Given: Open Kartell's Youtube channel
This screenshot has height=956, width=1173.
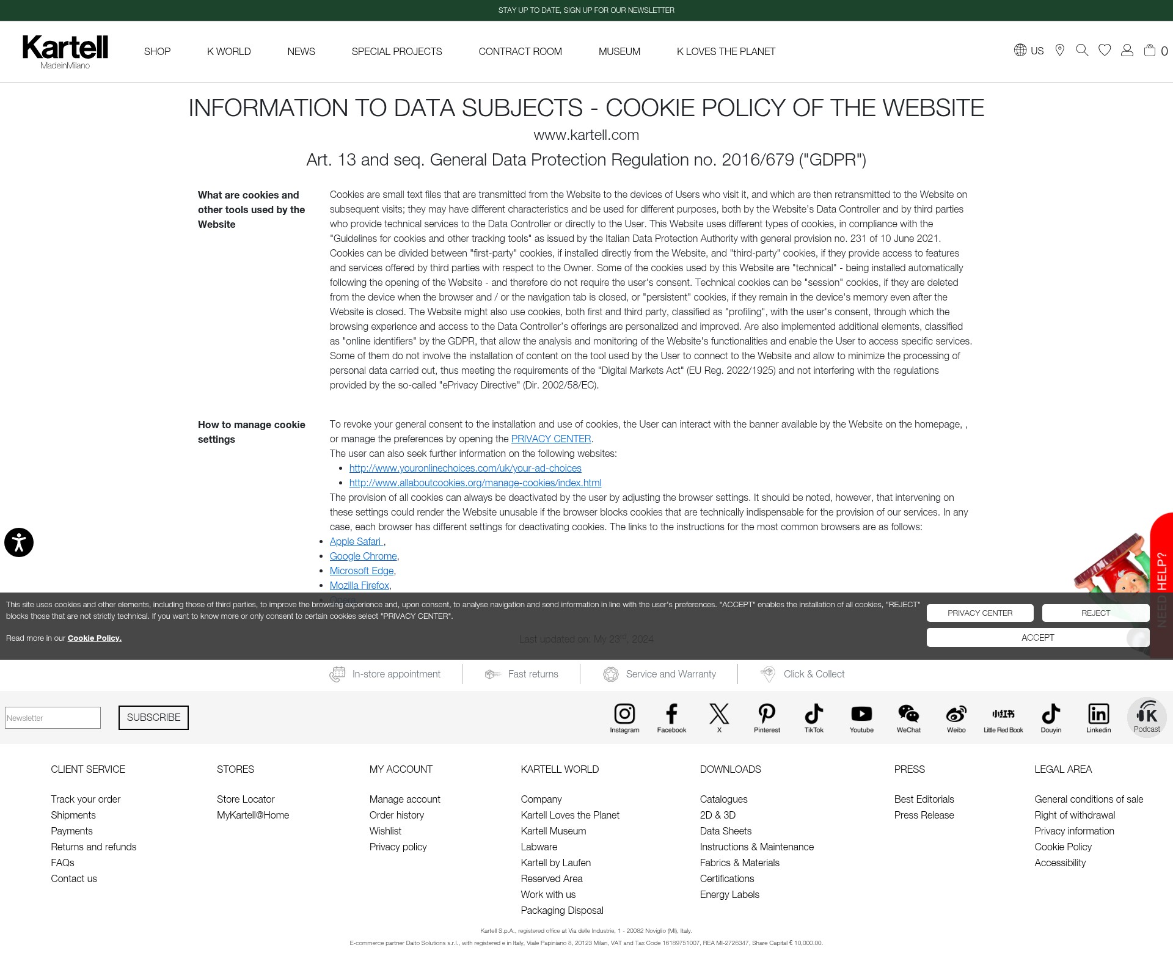Looking at the screenshot, I should point(861,718).
